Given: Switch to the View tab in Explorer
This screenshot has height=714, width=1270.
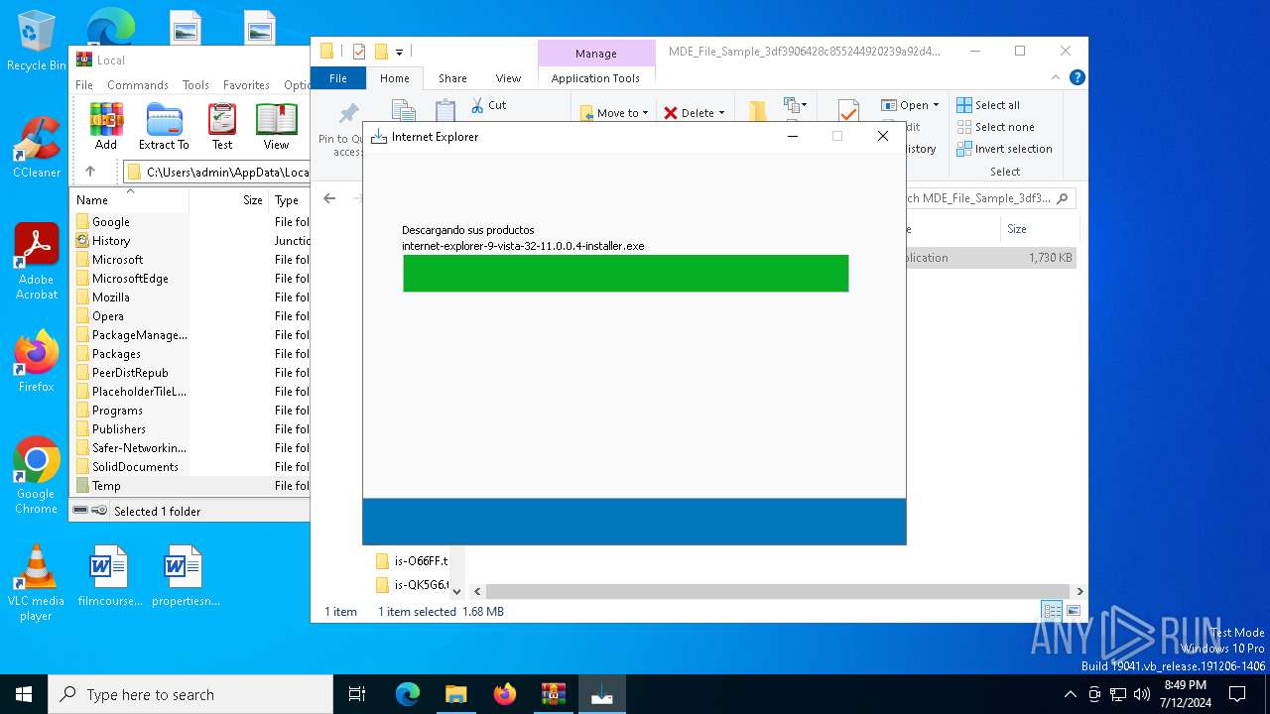Looking at the screenshot, I should click(508, 78).
